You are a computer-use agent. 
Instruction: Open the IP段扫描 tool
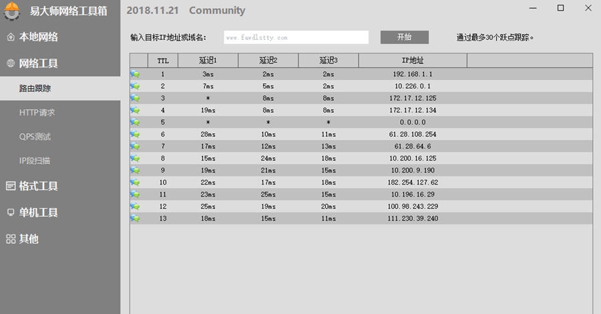pos(35,161)
